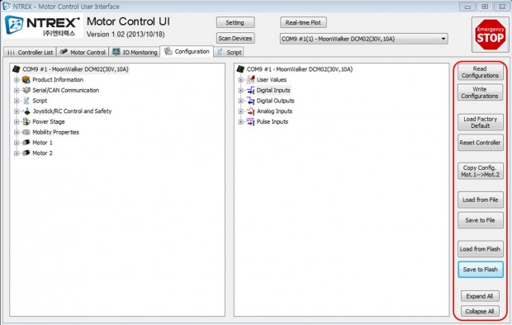Click the Load from Flash button

[x=480, y=249]
